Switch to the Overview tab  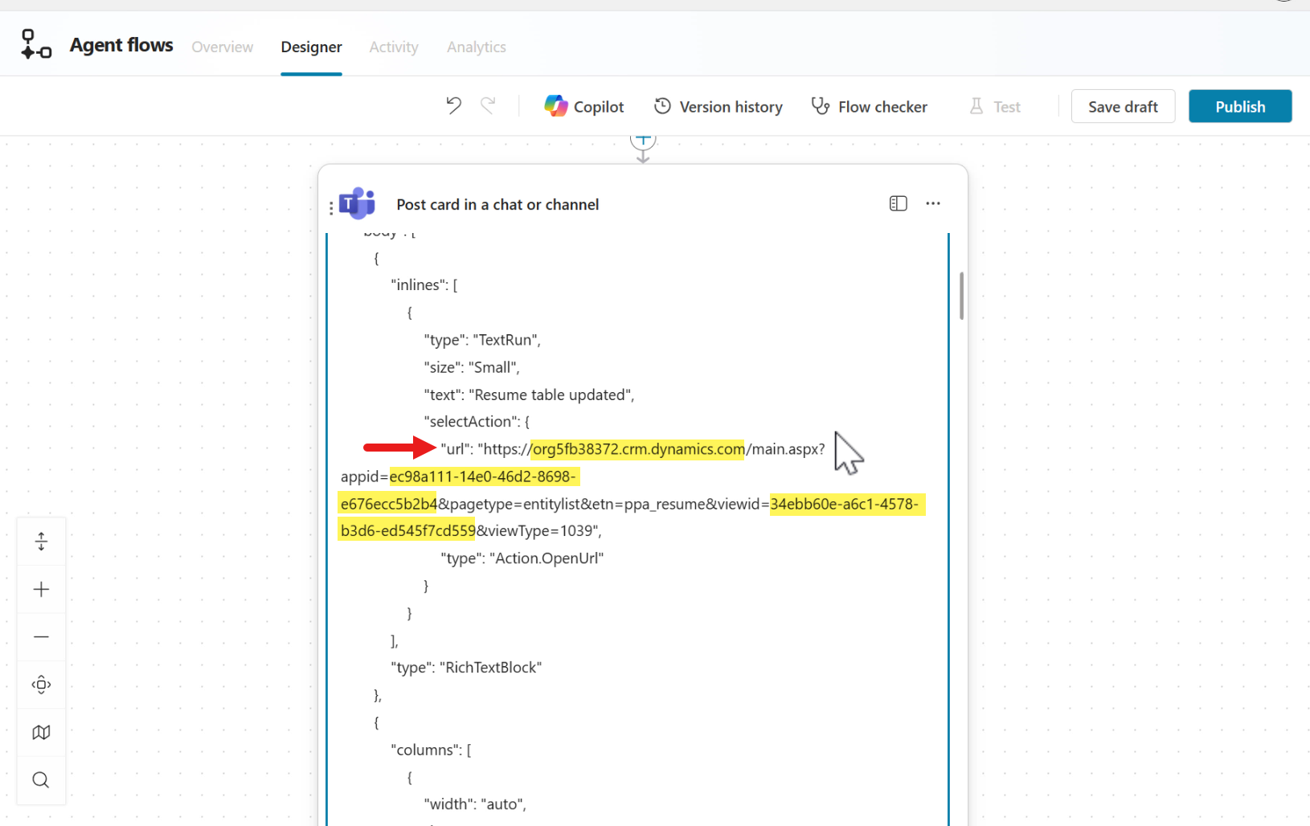(222, 47)
